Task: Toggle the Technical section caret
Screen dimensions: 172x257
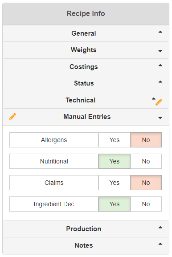Action: pyautogui.click(x=153, y=98)
